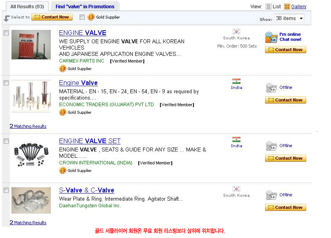The image size is (331, 238).
Task: Click the online chat icon for CARMEX
Action: [271, 37]
